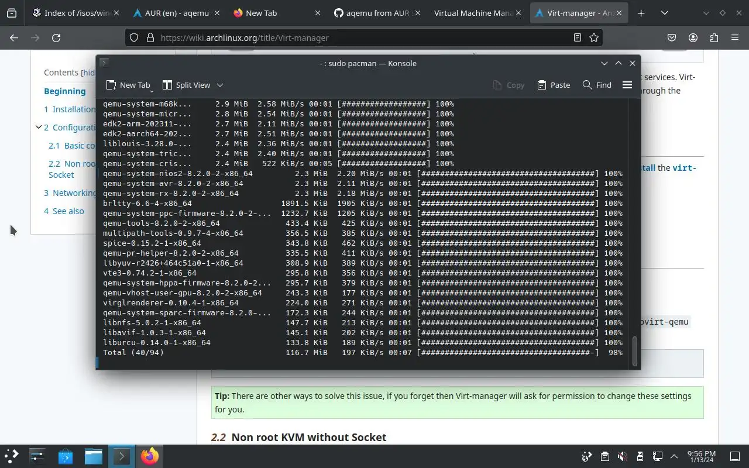Viewport: 749px width, 468px height.
Task: Close the 'AUR (en) - aqemu' tab
Action: pos(217,13)
